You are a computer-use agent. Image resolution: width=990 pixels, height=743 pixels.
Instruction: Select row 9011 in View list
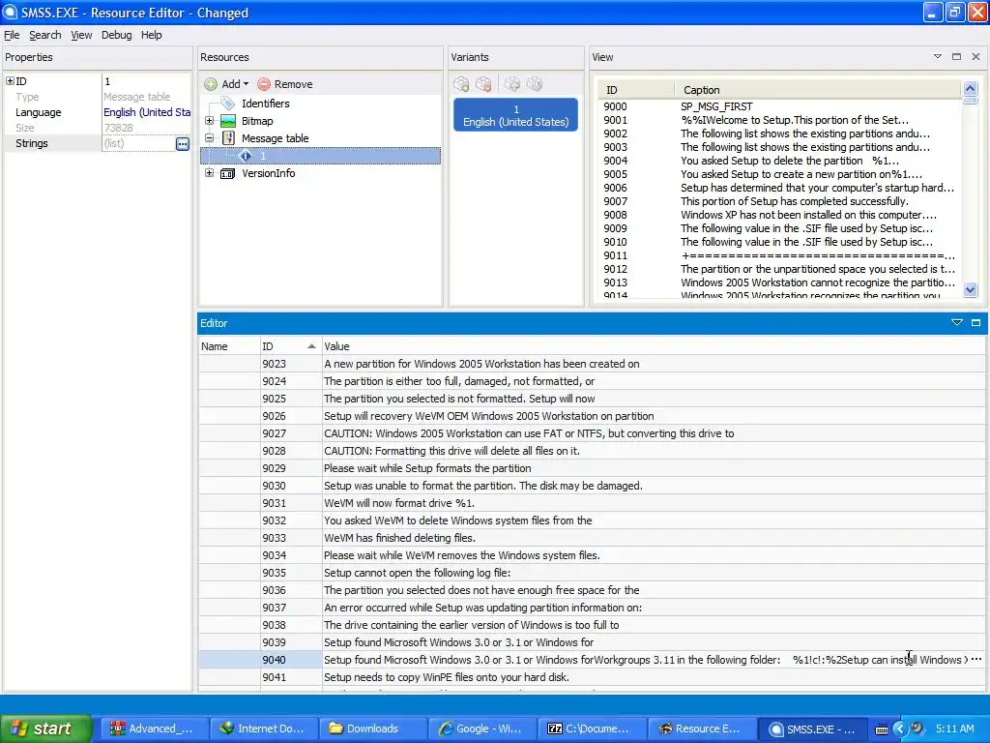[x=779, y=255]
